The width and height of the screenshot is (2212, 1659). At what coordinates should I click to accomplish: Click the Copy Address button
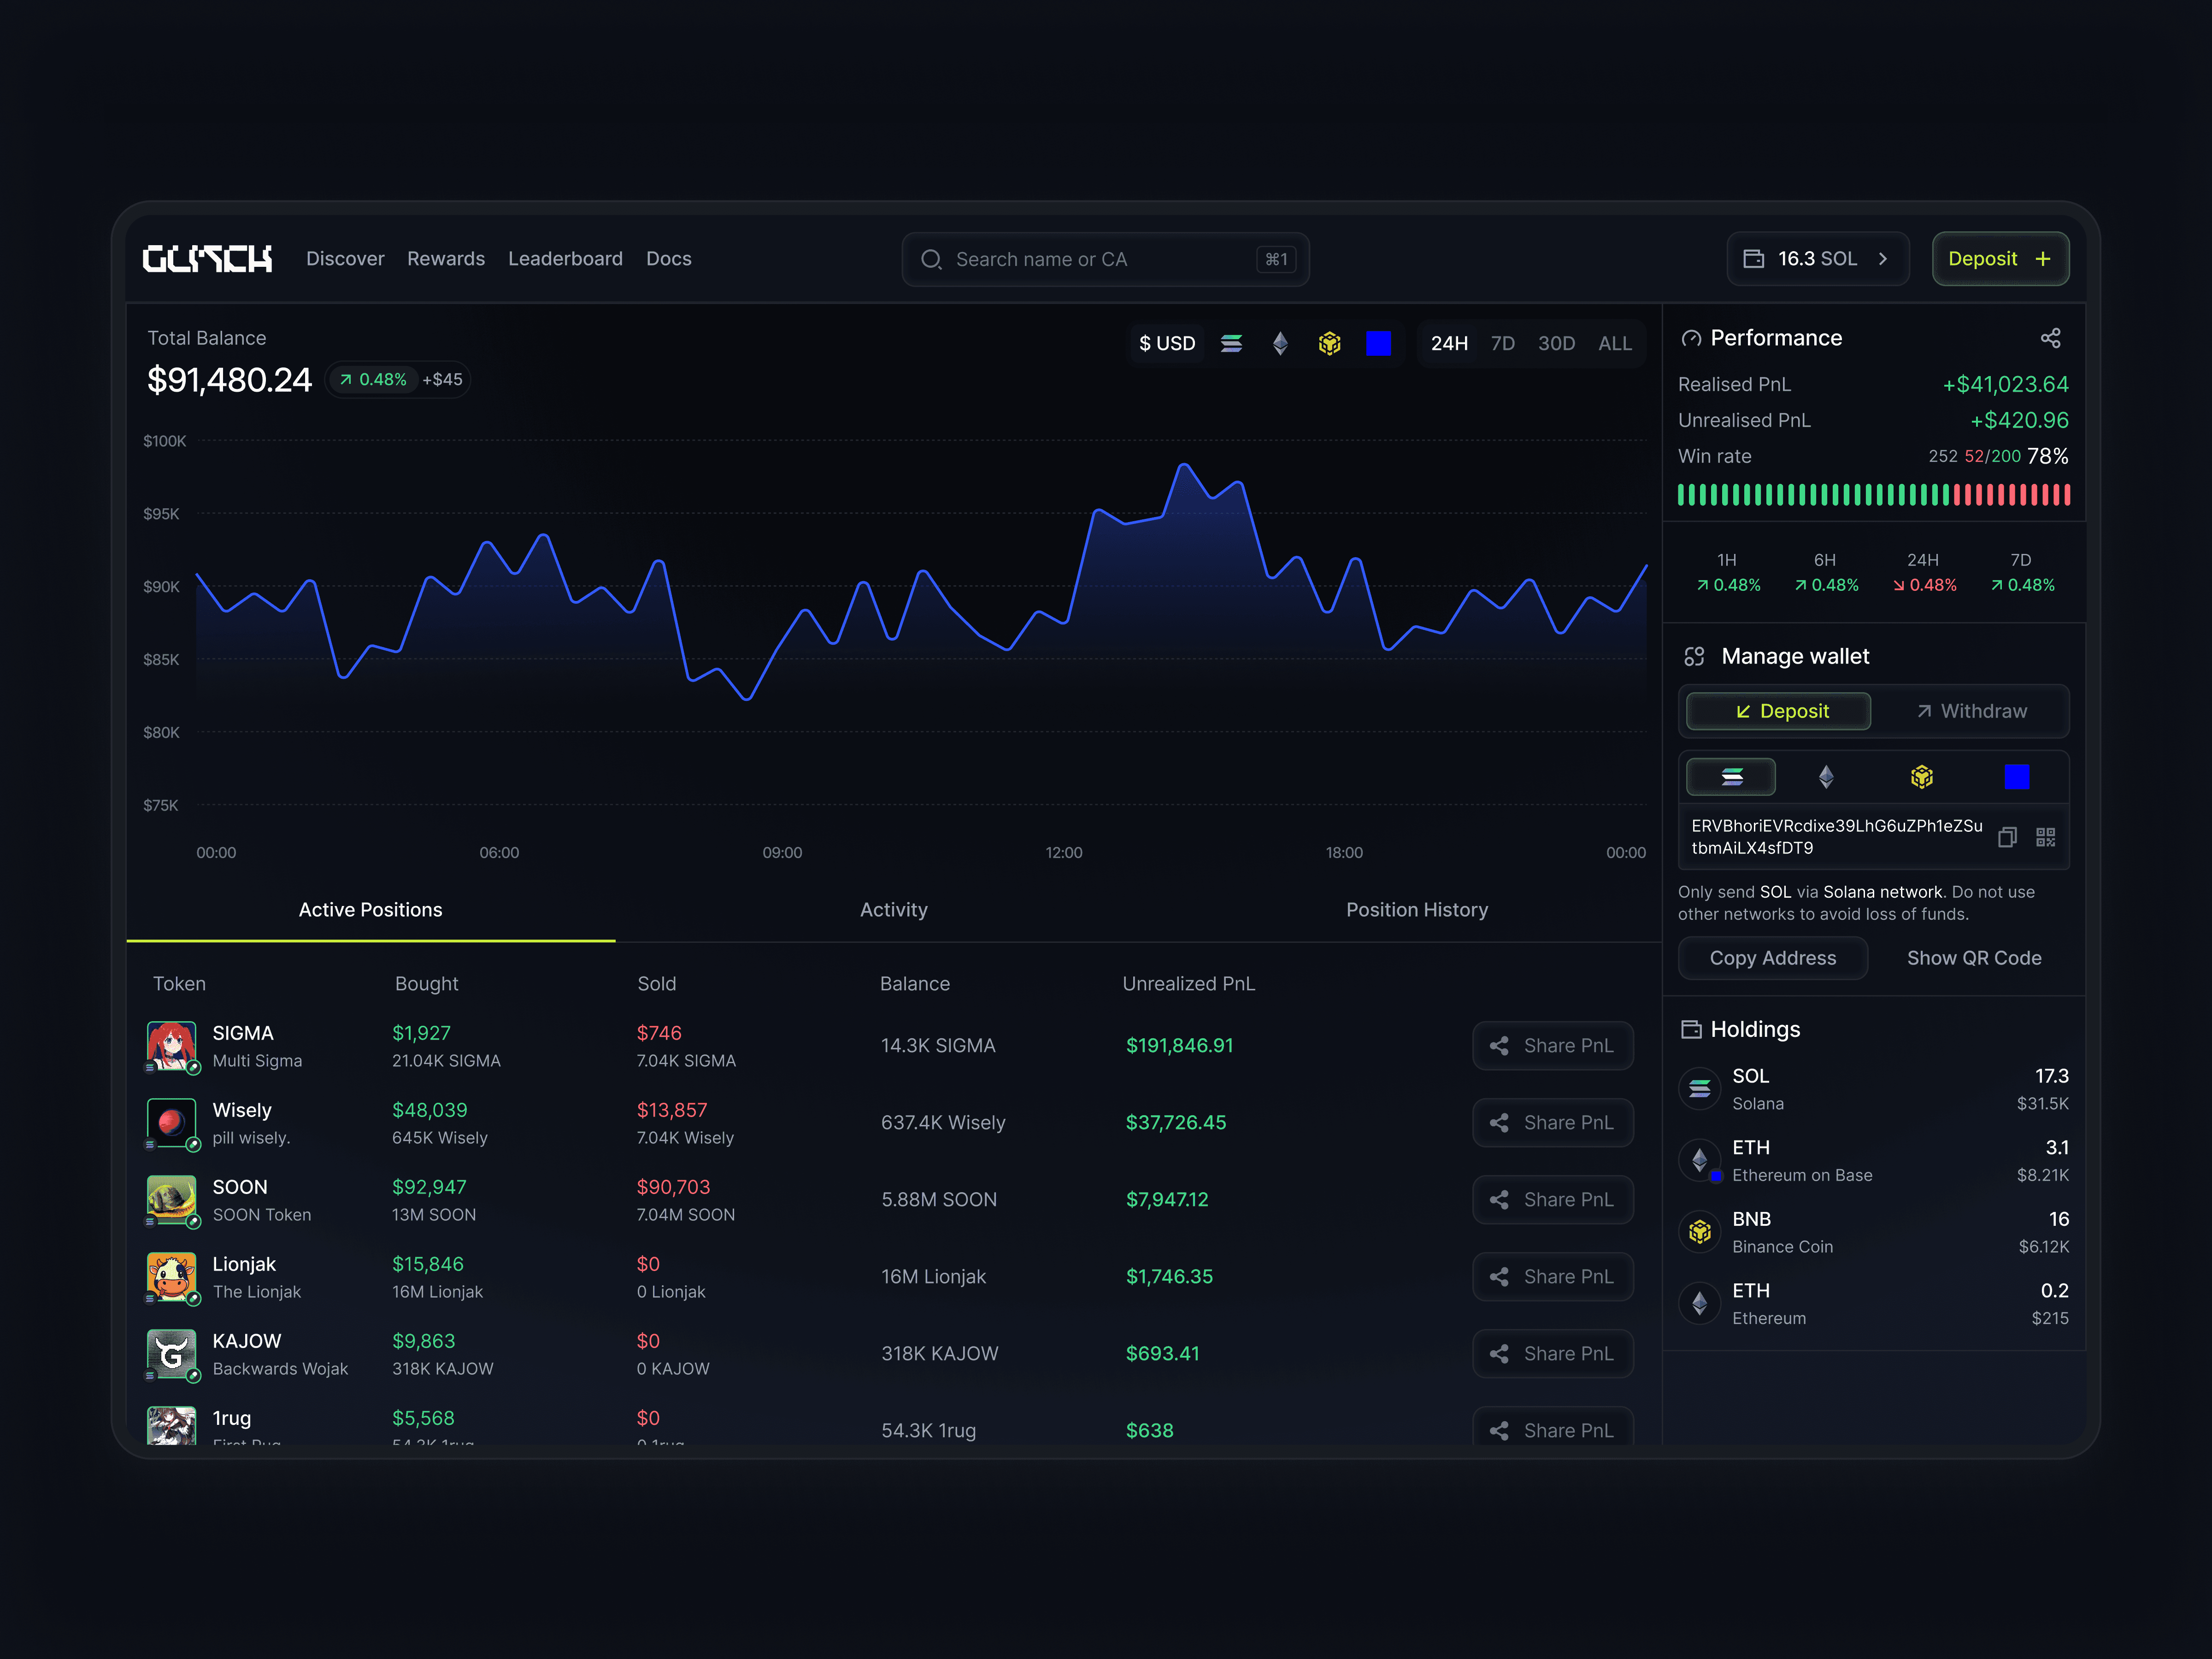click(x=1772, y=958)
